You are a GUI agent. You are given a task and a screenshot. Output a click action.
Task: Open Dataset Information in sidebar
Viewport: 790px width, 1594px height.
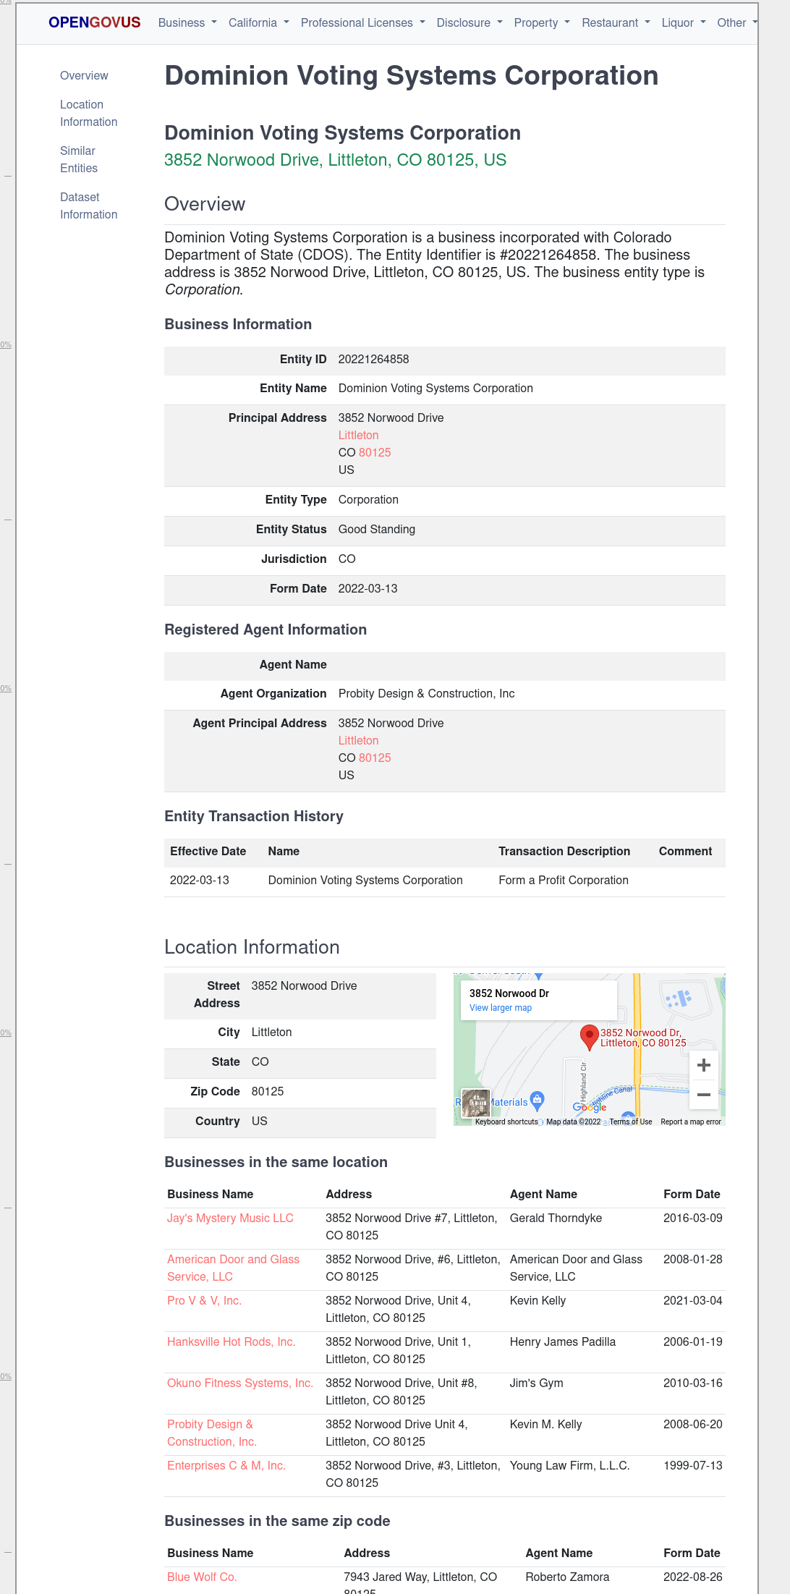[88, 206]
